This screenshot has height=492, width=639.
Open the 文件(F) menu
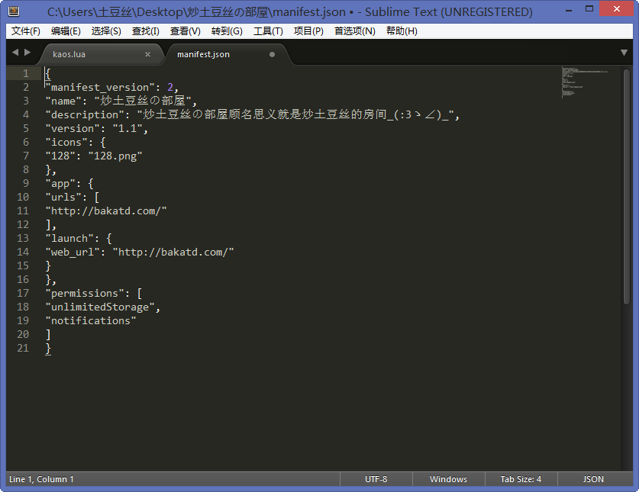coord(26,31)
